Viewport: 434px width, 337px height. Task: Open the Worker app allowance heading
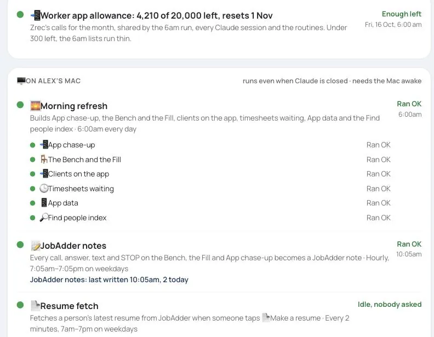[156, 15]
